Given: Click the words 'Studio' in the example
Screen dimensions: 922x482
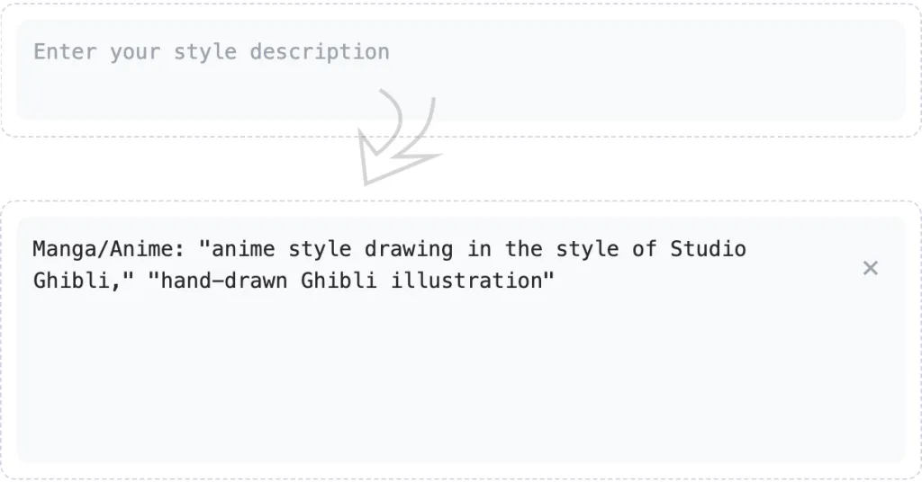Looking at the screenshot, I should click(x=708, y=249).
